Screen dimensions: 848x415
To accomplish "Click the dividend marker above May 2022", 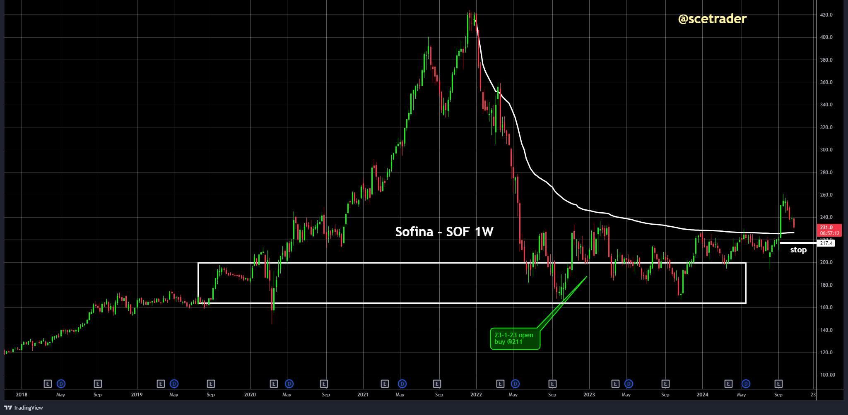I will (515, 384).
